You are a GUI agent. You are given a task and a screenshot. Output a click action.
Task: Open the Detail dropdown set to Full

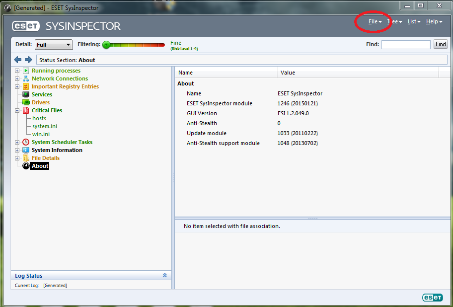pyautogui.click(x=54, y=45)
